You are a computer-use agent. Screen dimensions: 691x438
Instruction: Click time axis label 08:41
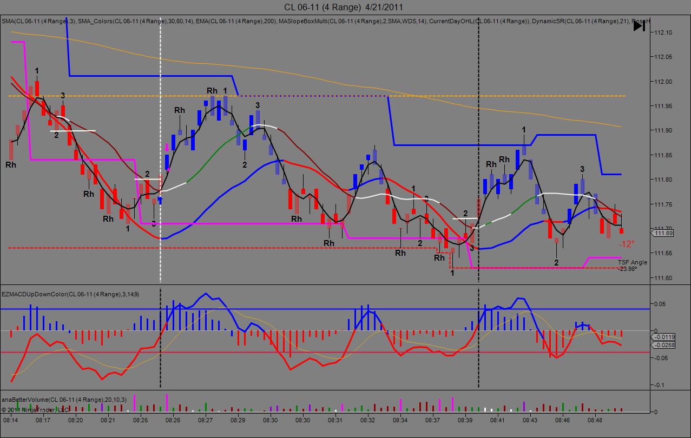click(x=498, y=420)
